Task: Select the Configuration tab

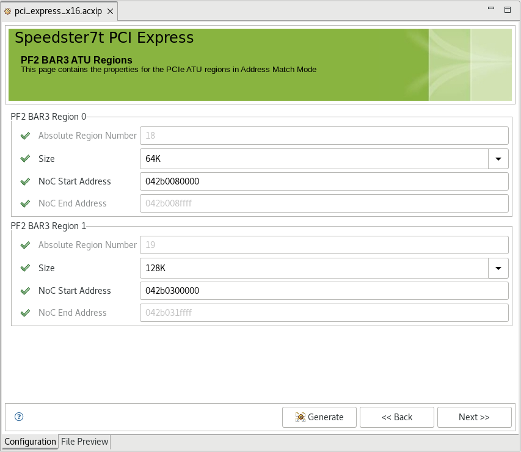Action: tap(29, 441)
